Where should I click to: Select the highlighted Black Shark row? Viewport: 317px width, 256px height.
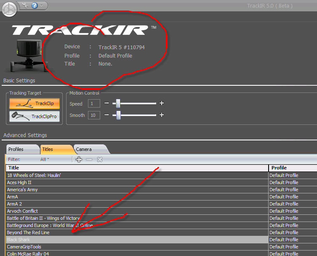137,240
